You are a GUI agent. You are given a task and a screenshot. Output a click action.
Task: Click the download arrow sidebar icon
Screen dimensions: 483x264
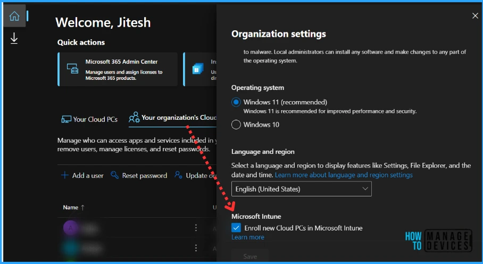coord(14,38)
